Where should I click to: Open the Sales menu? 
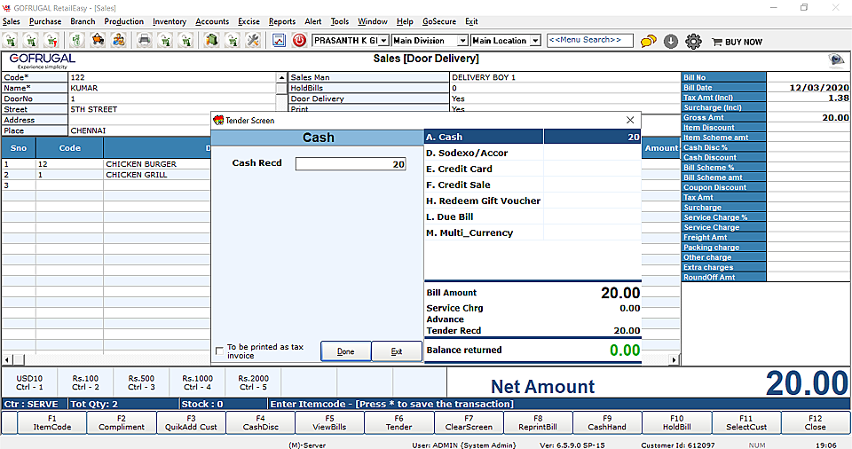coord(12,21)
